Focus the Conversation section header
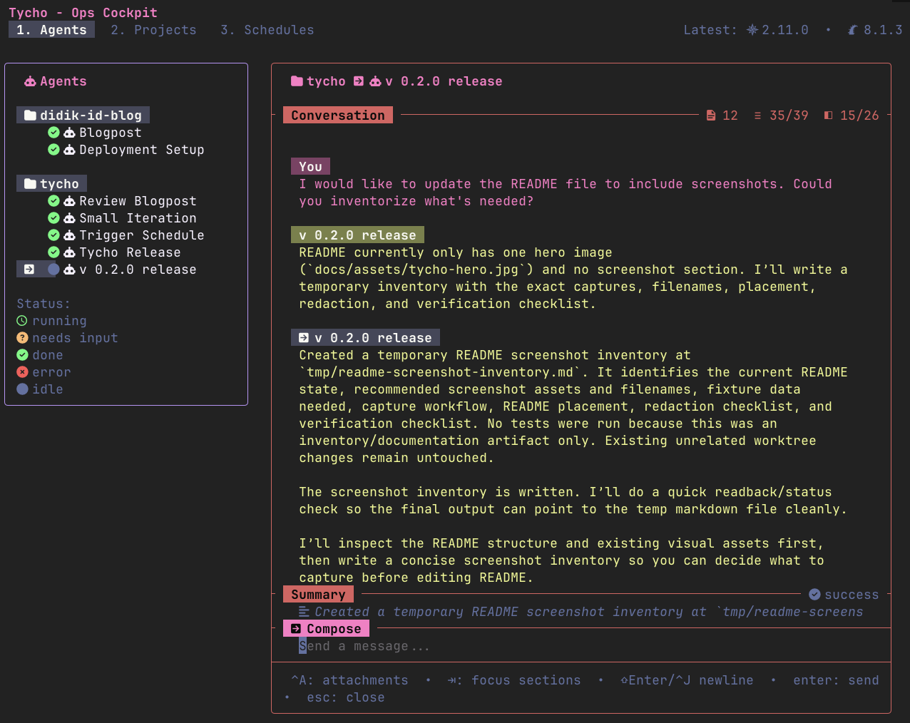Viewport: 910px width, 723px height. point(338,116)
